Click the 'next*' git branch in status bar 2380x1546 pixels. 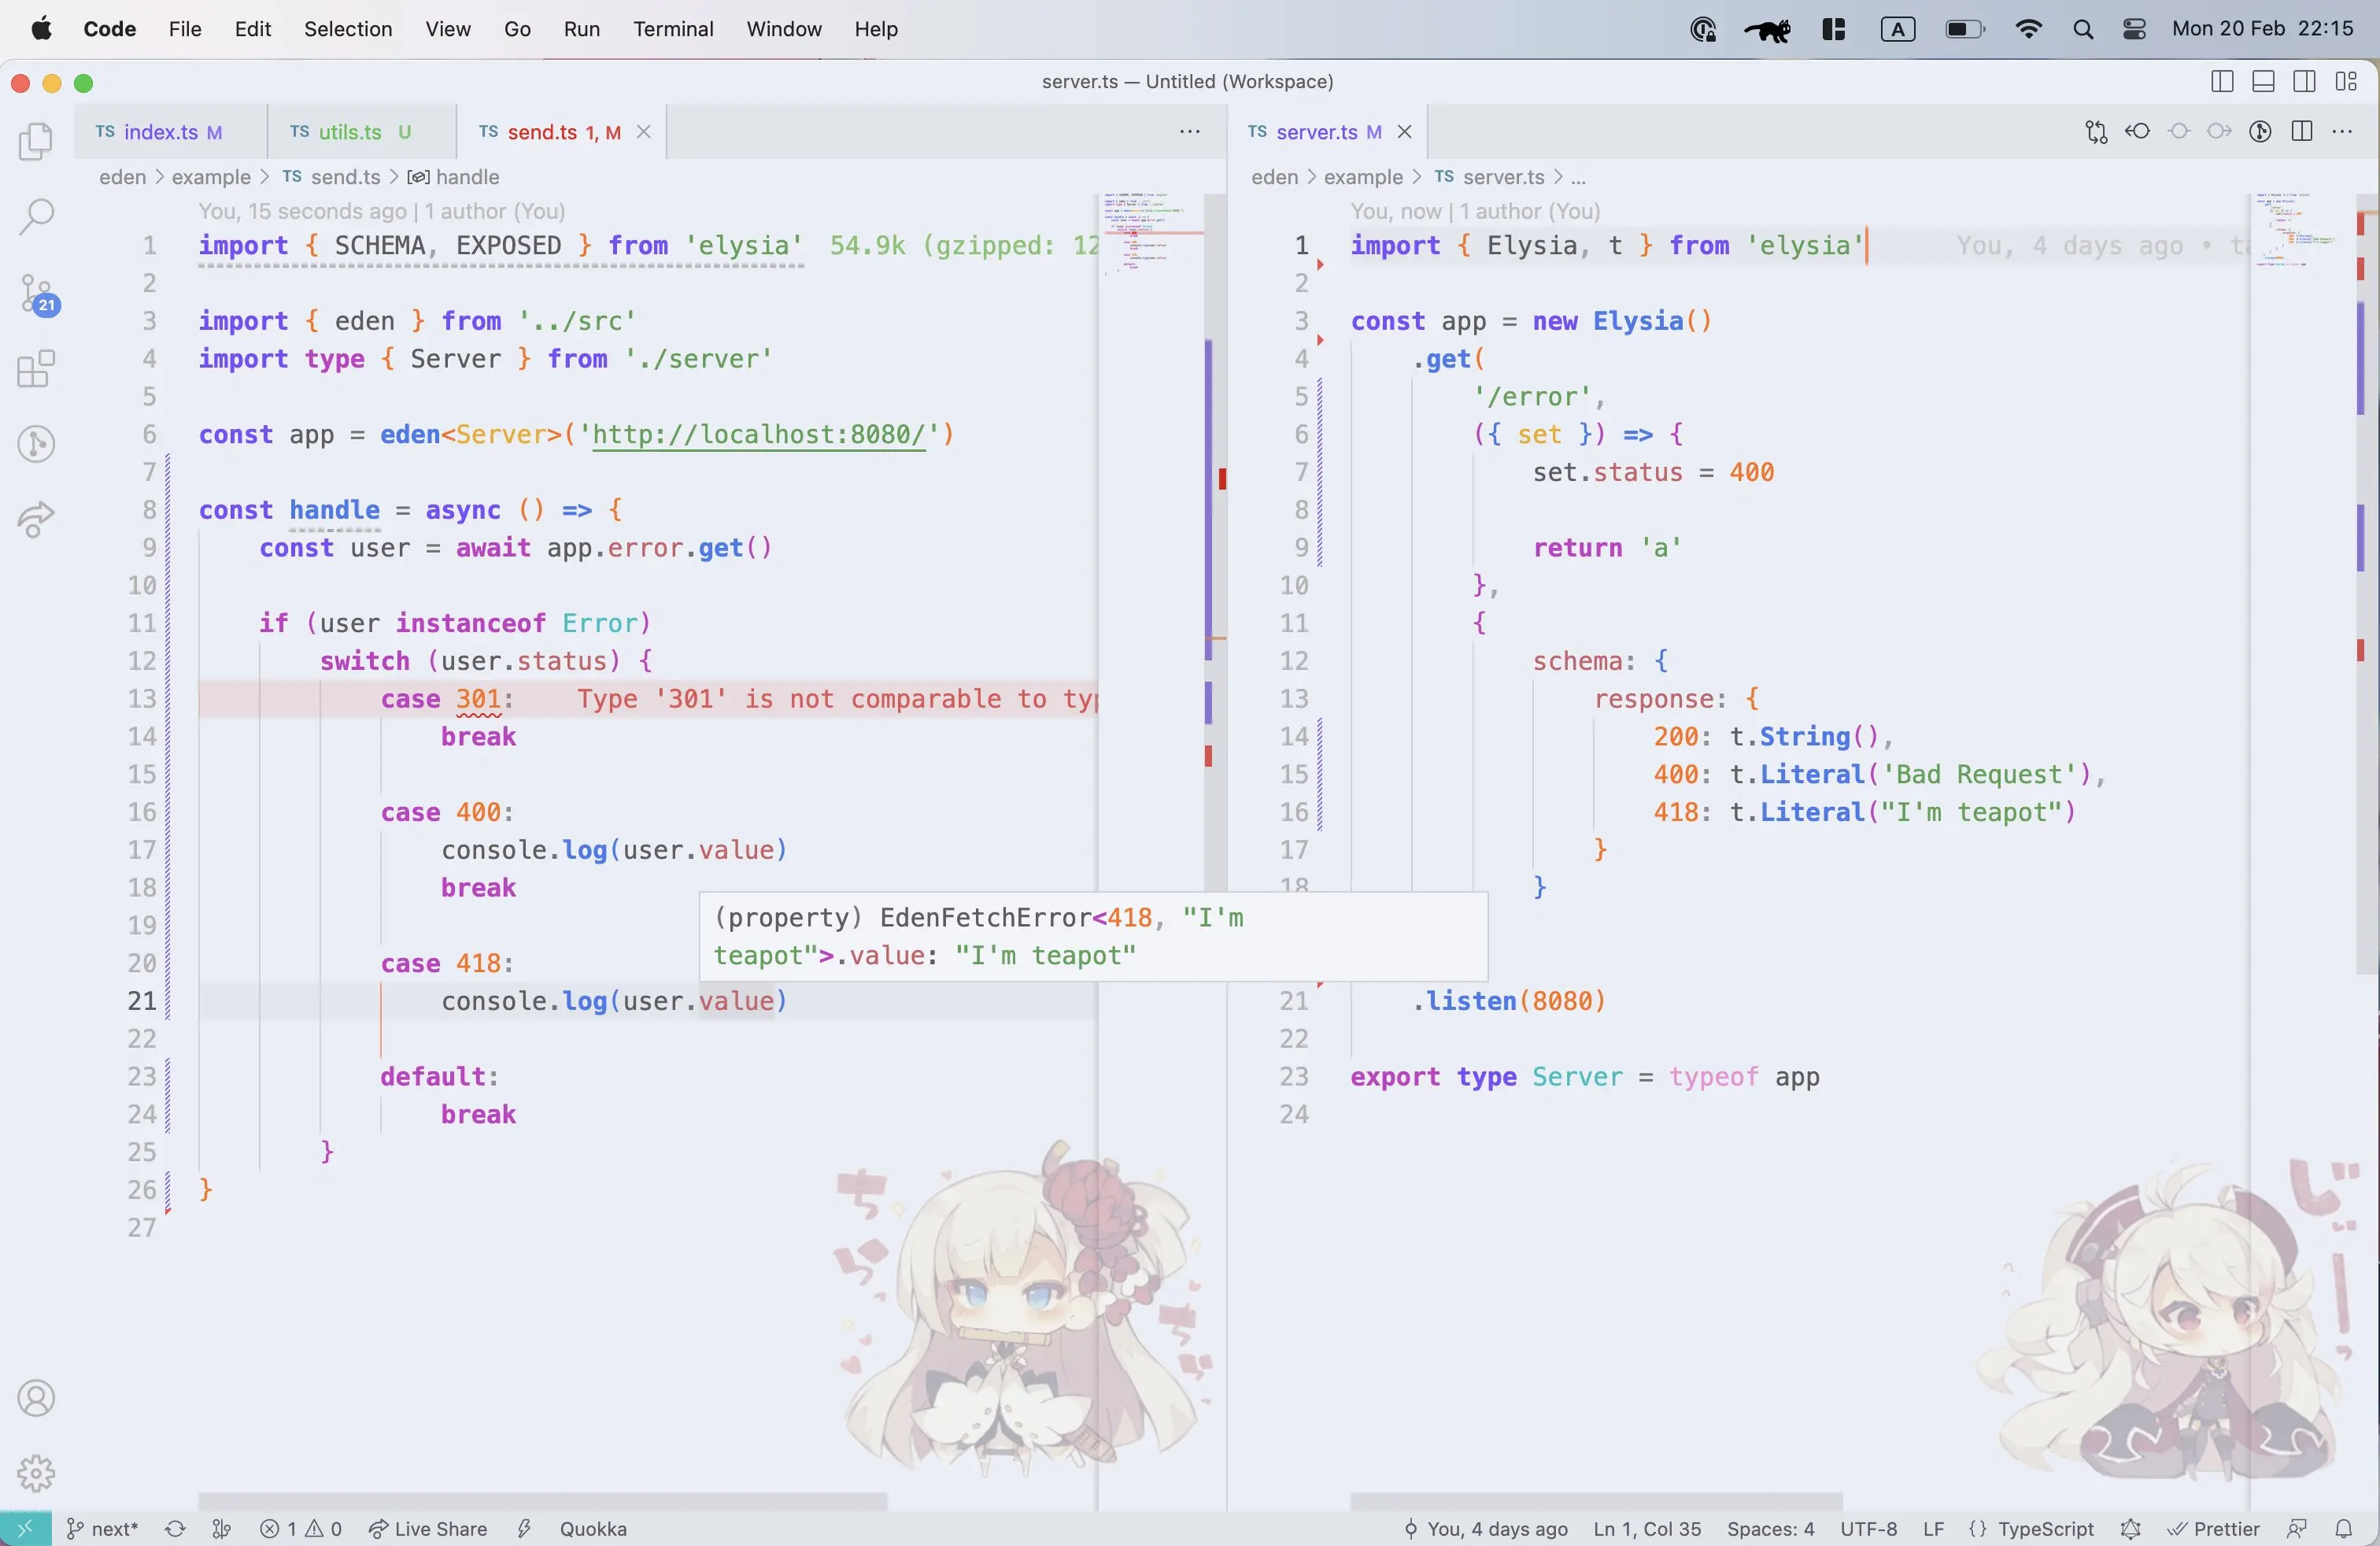click(x=102, y=1529)
